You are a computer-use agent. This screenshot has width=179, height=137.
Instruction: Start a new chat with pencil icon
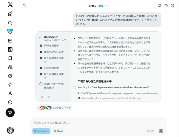click(172, 6)
